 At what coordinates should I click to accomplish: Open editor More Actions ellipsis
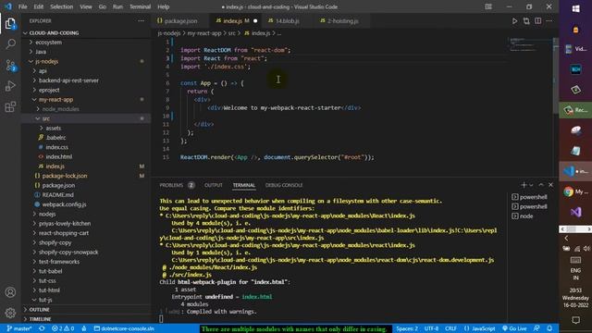coord(549,21)
